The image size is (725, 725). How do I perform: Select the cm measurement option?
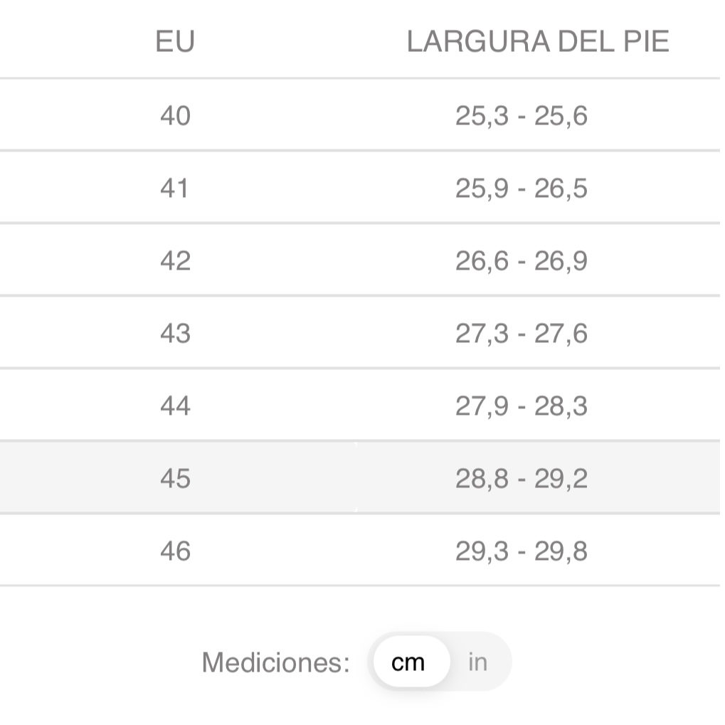coord(409,662)
